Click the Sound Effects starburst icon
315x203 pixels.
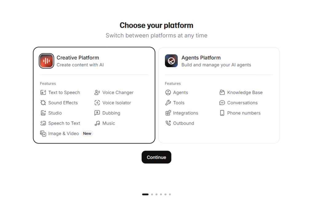coord(43,103)
